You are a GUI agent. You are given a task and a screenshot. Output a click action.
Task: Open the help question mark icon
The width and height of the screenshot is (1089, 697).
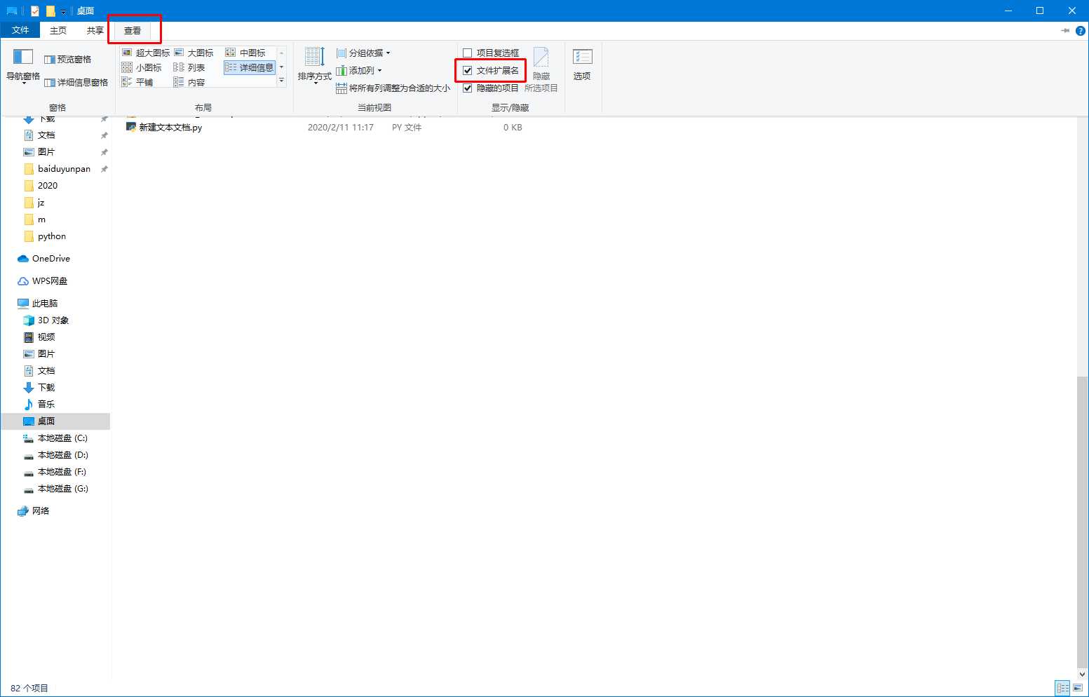pos(1081,31)
